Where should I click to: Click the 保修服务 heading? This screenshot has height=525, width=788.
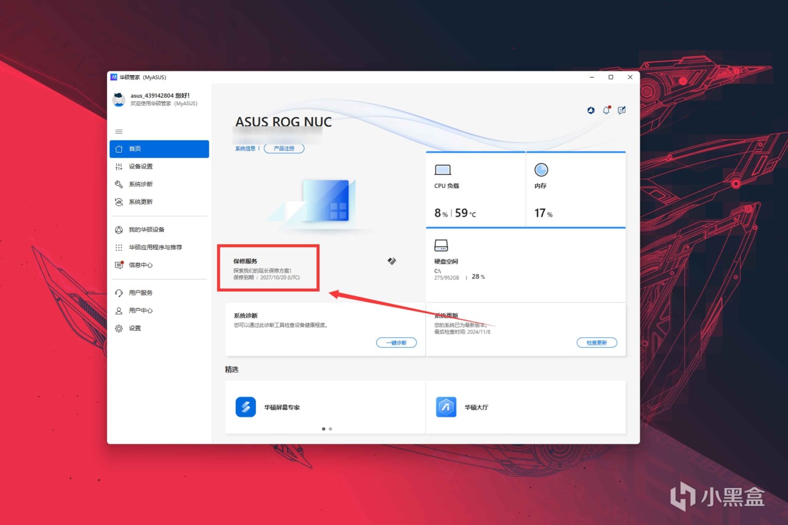tap(246, 261)
